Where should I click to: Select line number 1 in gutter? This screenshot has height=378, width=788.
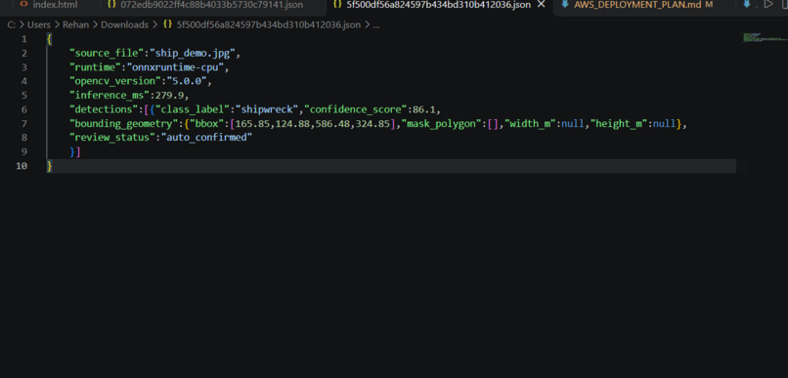point(24,39)
